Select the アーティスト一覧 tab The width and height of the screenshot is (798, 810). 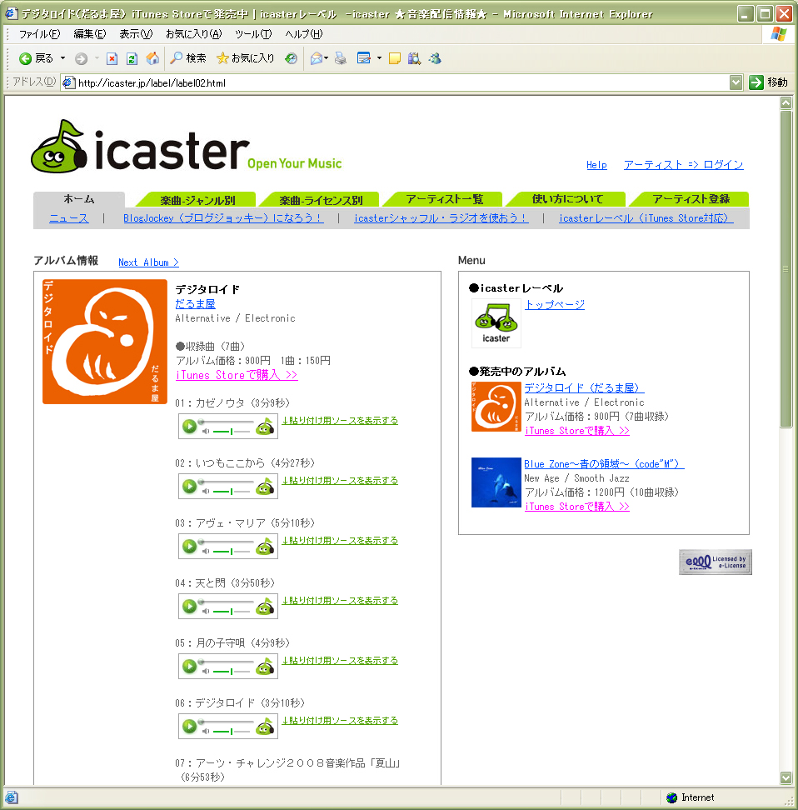pos(444,199)
